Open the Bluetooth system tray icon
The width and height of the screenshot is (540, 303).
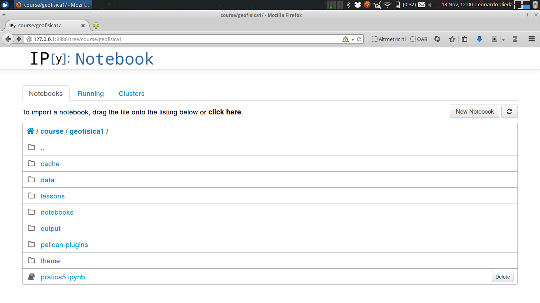(348, 5)
